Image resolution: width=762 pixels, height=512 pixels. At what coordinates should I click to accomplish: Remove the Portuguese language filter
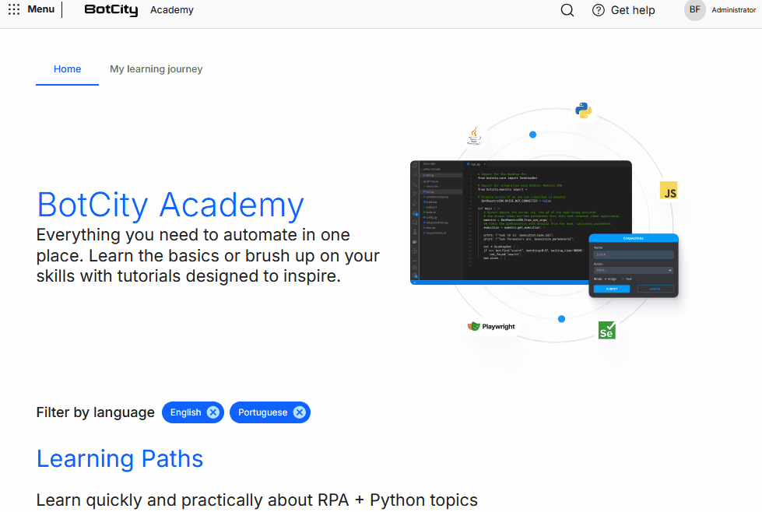pyautogui.click(x=300, y=412)
